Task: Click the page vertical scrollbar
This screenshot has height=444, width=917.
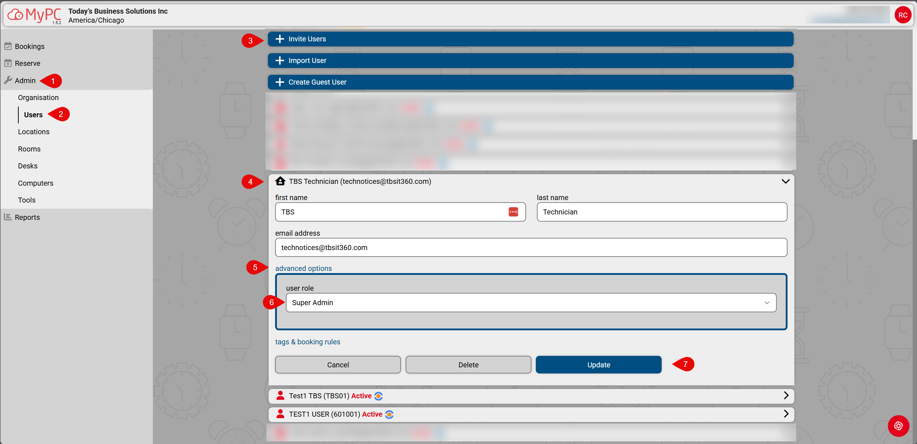Action: tap(914, 85)
